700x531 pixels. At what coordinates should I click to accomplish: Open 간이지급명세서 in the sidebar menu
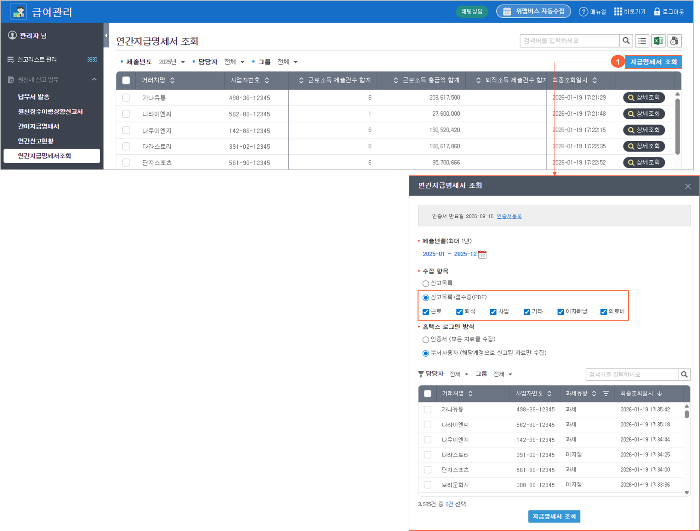point(39,126)
